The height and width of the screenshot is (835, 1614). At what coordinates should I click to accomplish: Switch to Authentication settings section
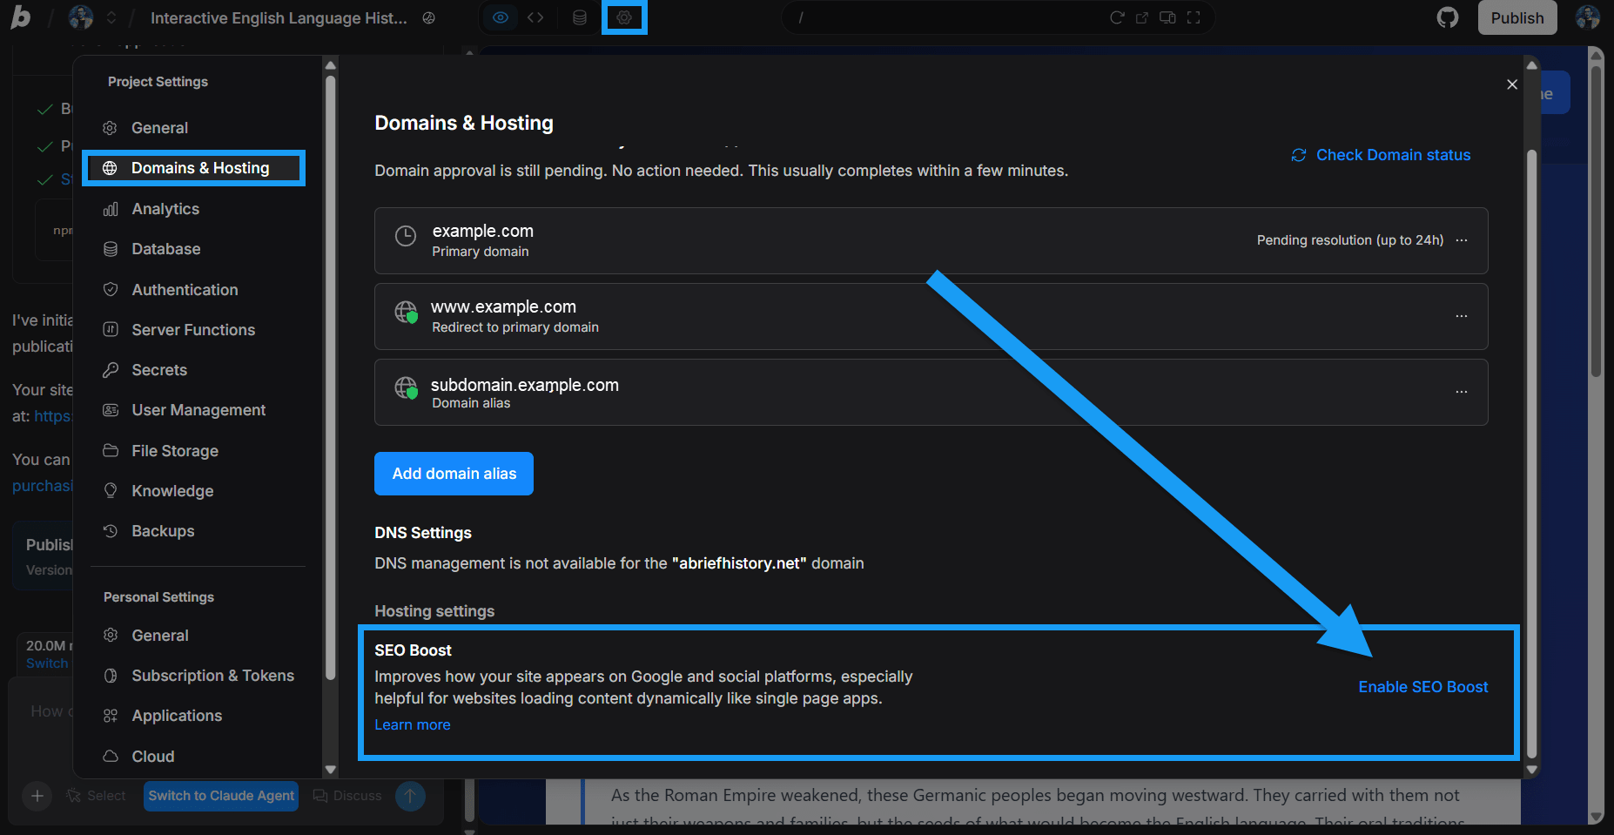pos(185,289)
